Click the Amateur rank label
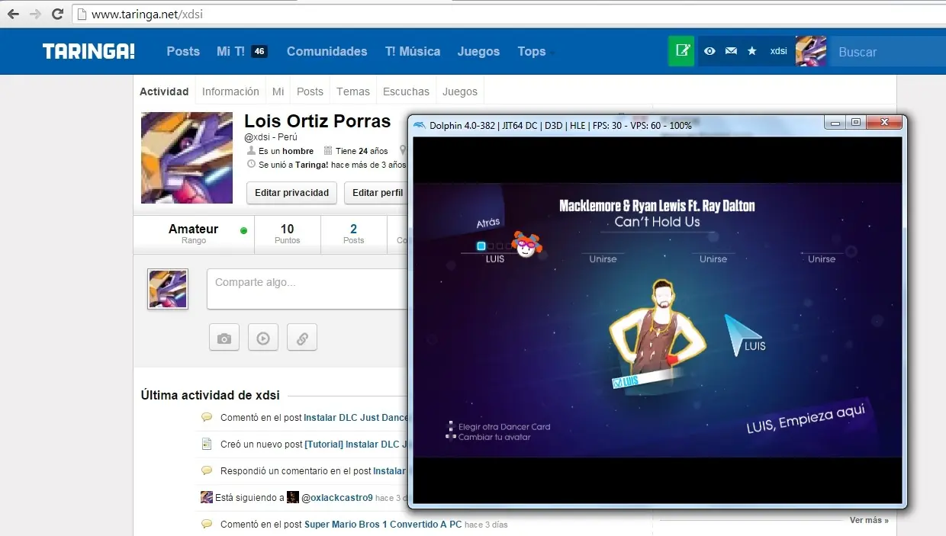This screenshot has height=536, width=946. (194, 229)
